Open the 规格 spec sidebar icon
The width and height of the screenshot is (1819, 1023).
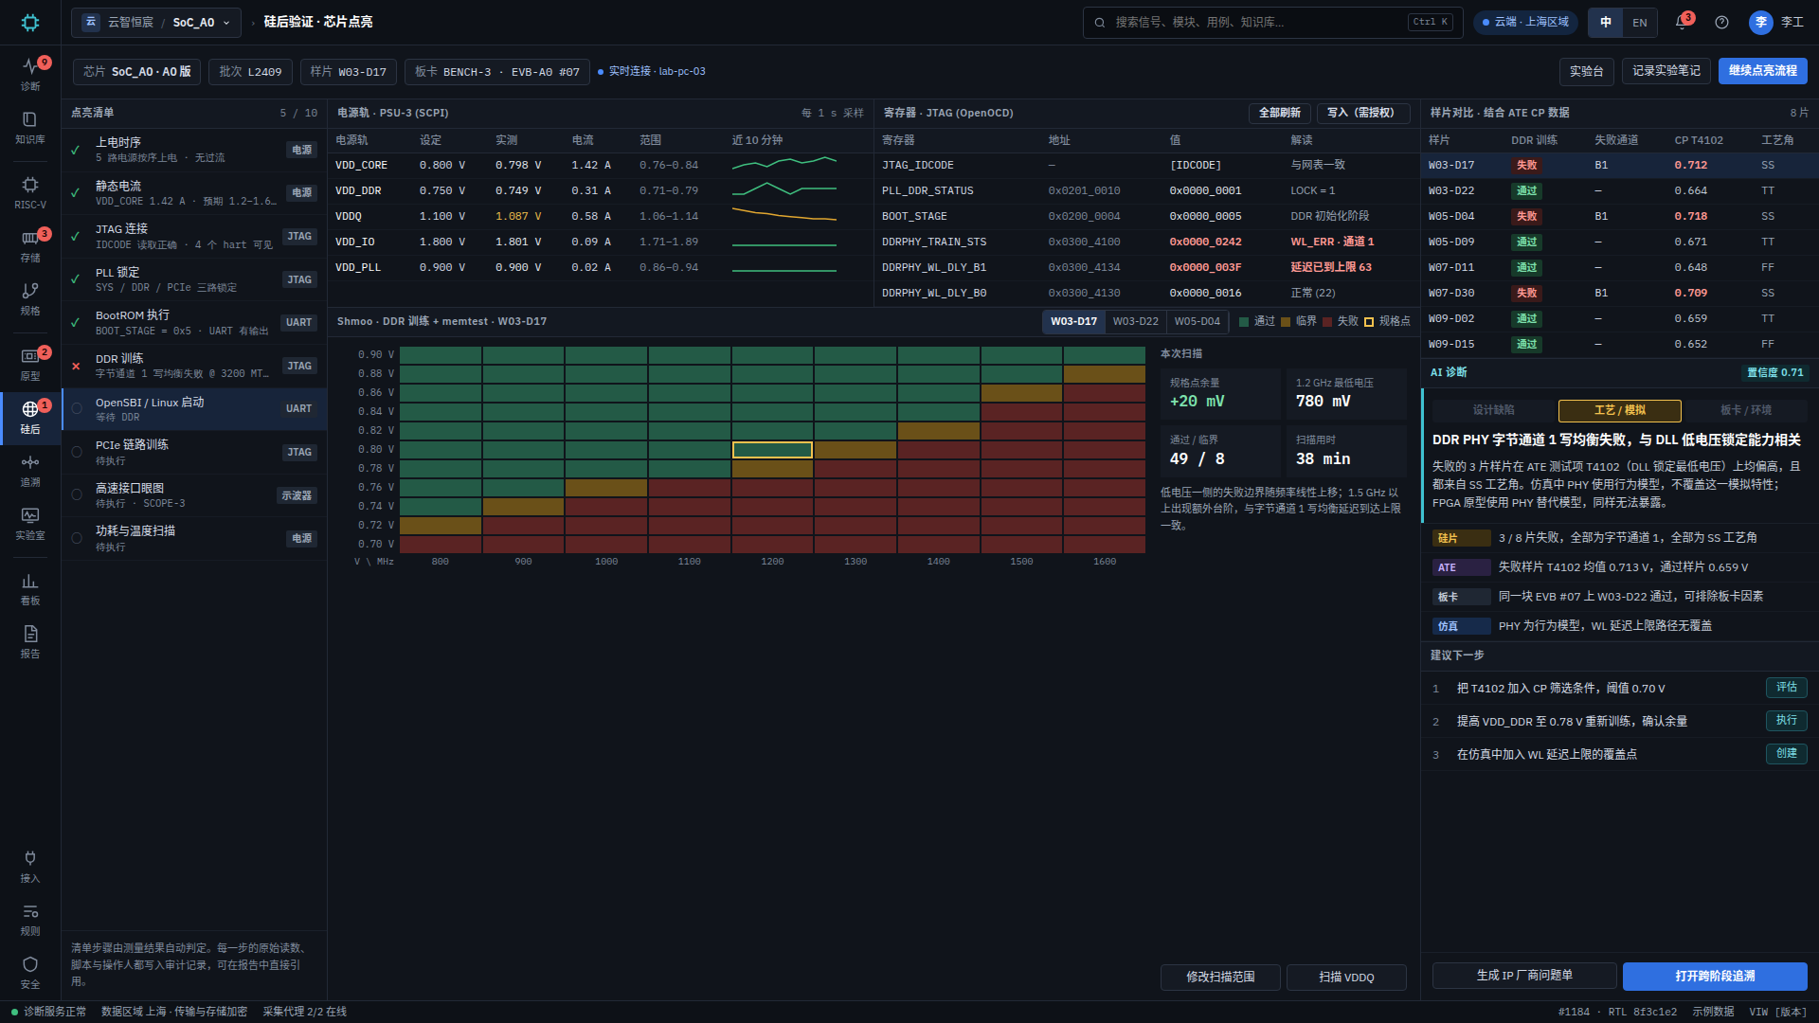30,298
